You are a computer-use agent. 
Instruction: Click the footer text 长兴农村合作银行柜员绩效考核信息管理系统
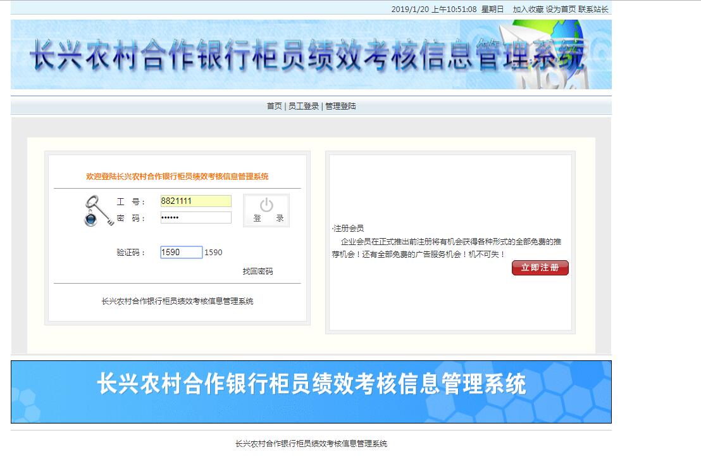[311, 444]
